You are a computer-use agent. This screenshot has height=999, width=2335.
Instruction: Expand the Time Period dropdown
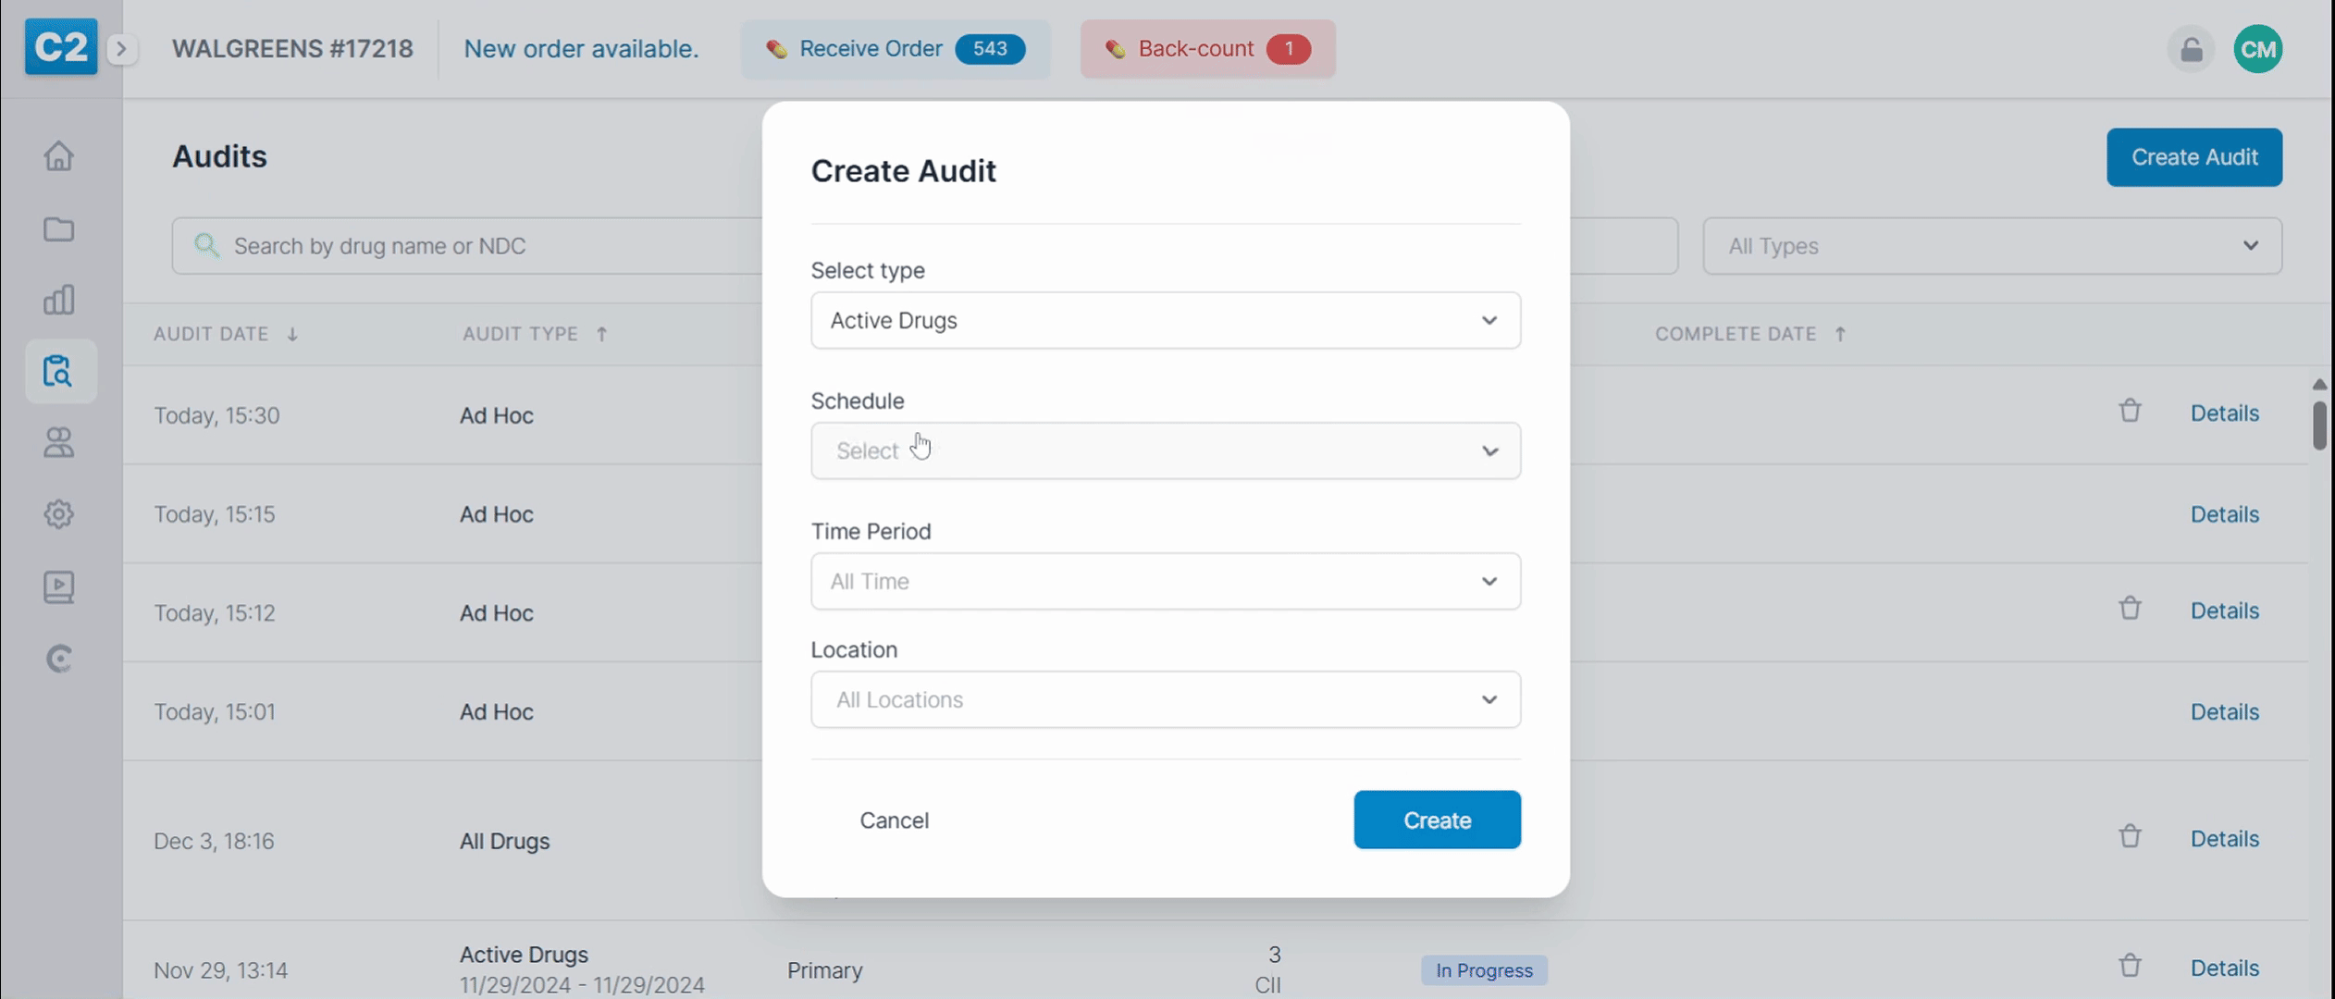click(1165, 581)
